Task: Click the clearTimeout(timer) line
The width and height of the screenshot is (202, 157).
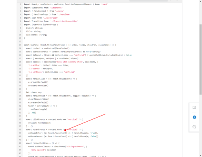Action: point(39,99)
